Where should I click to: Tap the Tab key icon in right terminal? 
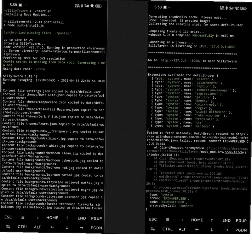coord(153,229)
